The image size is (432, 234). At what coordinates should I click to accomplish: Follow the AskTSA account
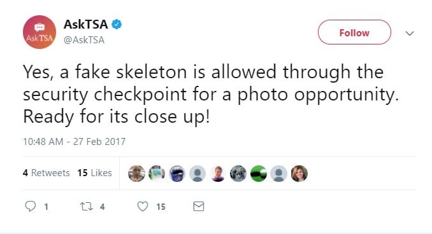354,32
